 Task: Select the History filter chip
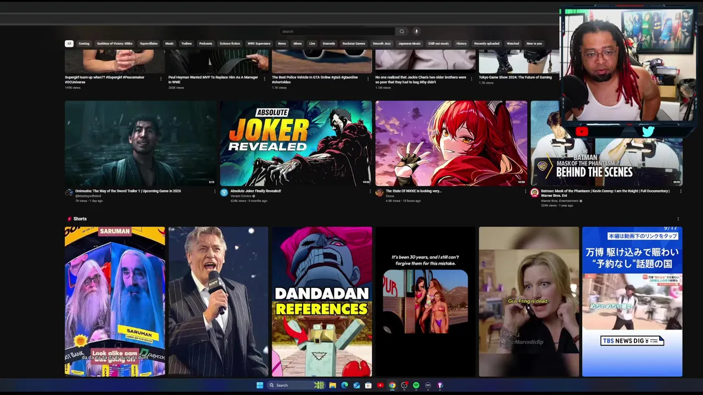(x=461, y=43)
